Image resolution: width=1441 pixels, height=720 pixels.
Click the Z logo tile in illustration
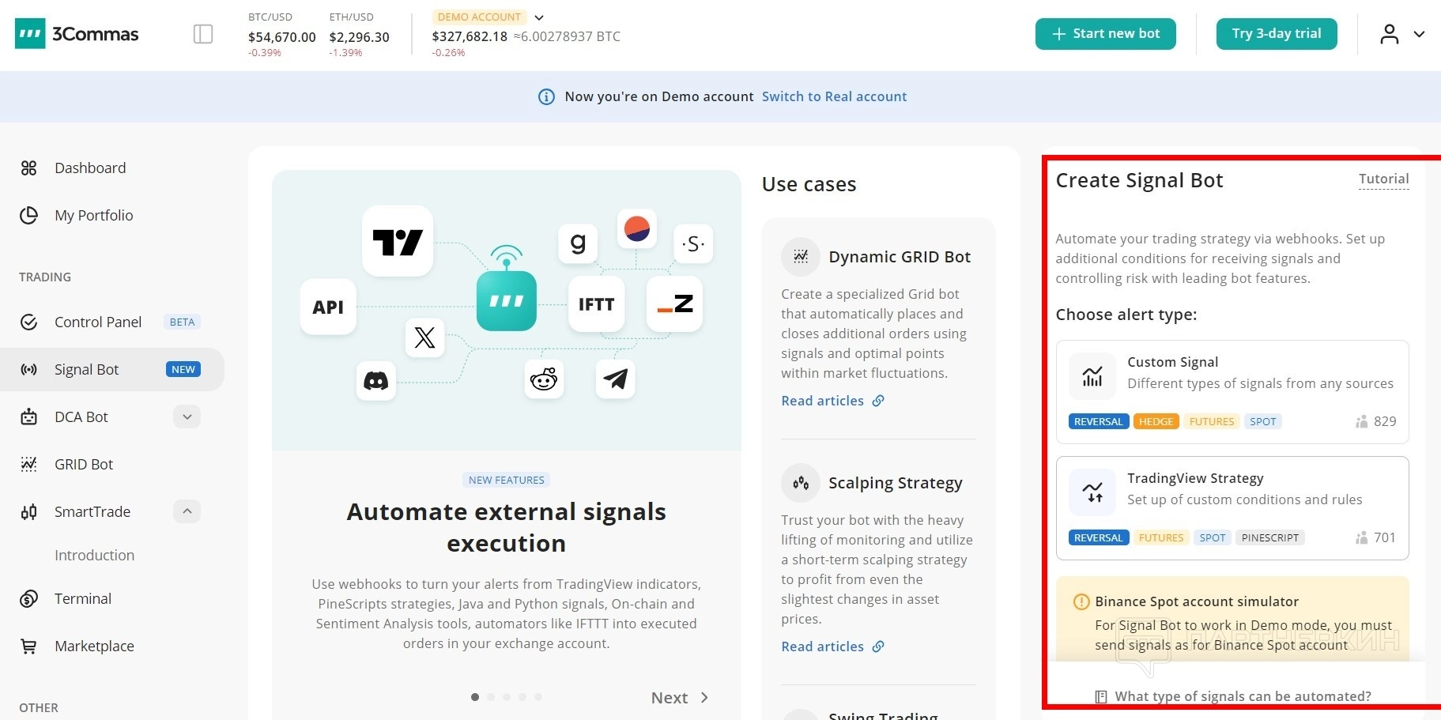[x=674, y=304]
